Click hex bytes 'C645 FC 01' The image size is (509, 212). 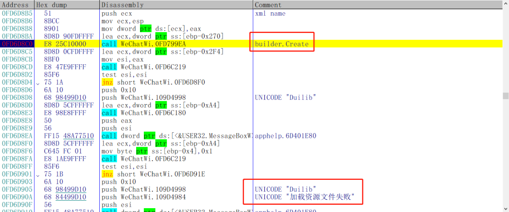pyautogui.click(x=64, y=151)
